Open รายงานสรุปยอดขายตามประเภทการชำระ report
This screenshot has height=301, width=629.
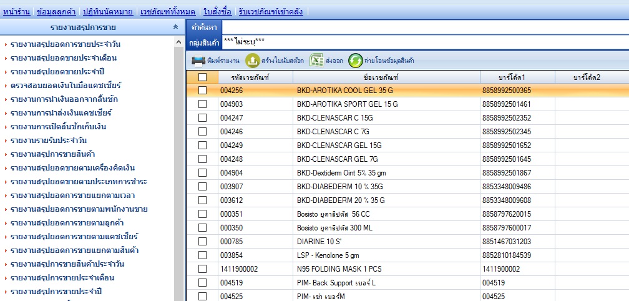click(79, 182)
